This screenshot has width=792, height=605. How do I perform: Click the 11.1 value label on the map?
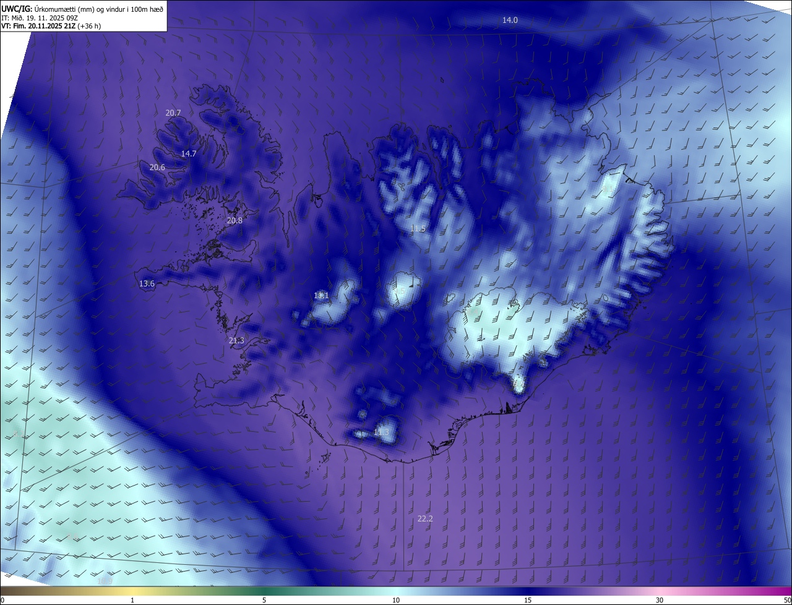pyautogui.click(x=321, y=296)
